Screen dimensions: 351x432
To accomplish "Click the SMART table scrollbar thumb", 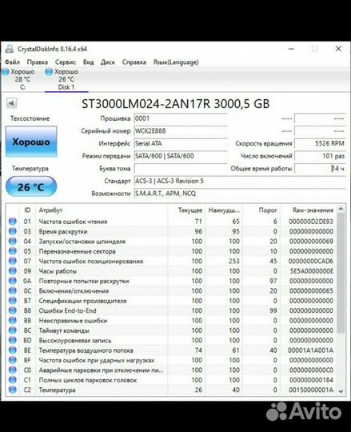I will point(341,273).
